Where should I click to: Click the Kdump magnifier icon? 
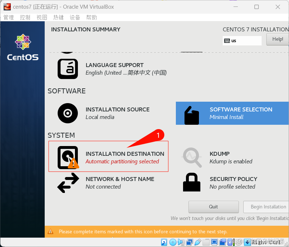(x=192, y=157)
